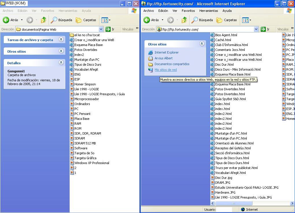Click the right scroll arrow in FTP file list

tap(292, 203)
